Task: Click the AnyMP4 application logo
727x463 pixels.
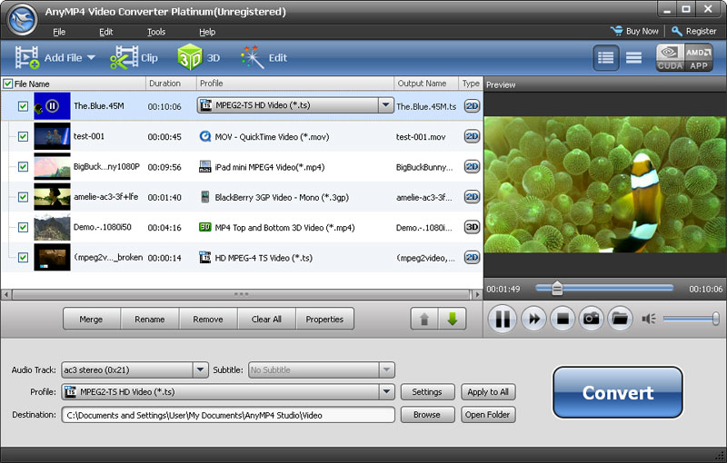Action: click(22, 19)
